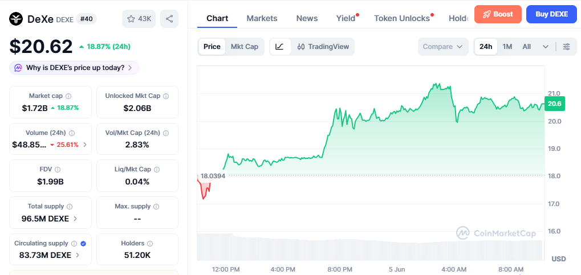Show info for Market cap
This screenshot has height=275, width=581.
click(68, 96)
